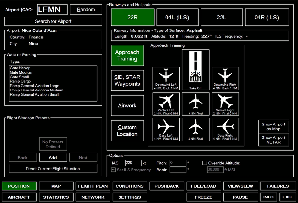This screenshot has width=298, height=203.
Task: Click the FREEZE button
Action: click(203, 197)
